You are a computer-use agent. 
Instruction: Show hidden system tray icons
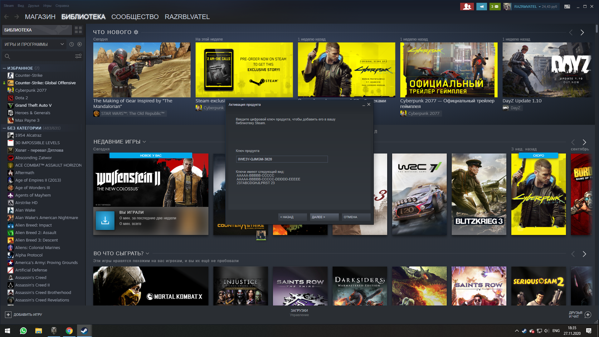coord(517,331)
